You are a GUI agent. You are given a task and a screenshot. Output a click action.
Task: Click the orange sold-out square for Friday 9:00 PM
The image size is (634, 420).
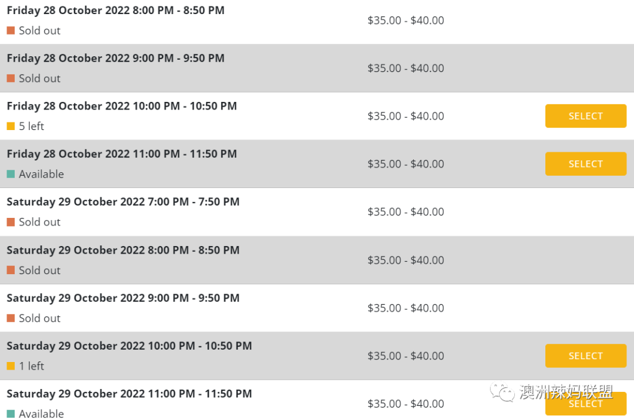tap(11, 78)
